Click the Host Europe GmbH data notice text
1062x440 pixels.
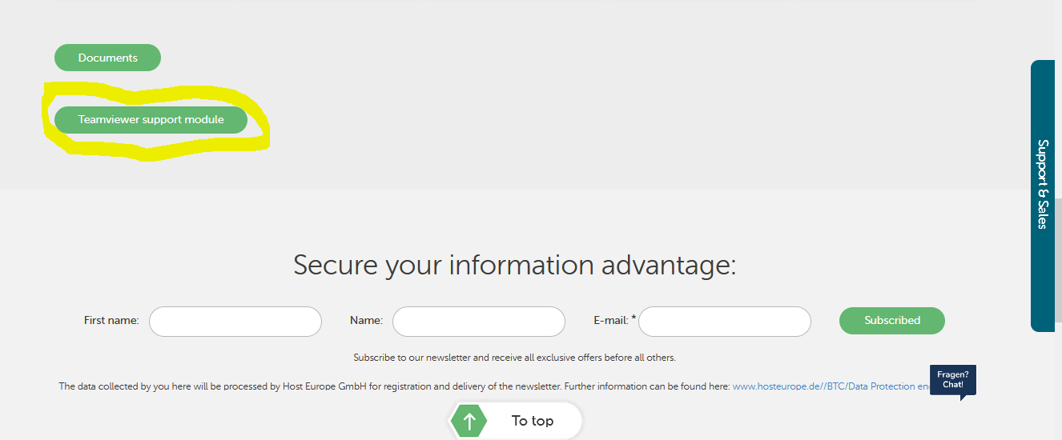click(394, 386)
